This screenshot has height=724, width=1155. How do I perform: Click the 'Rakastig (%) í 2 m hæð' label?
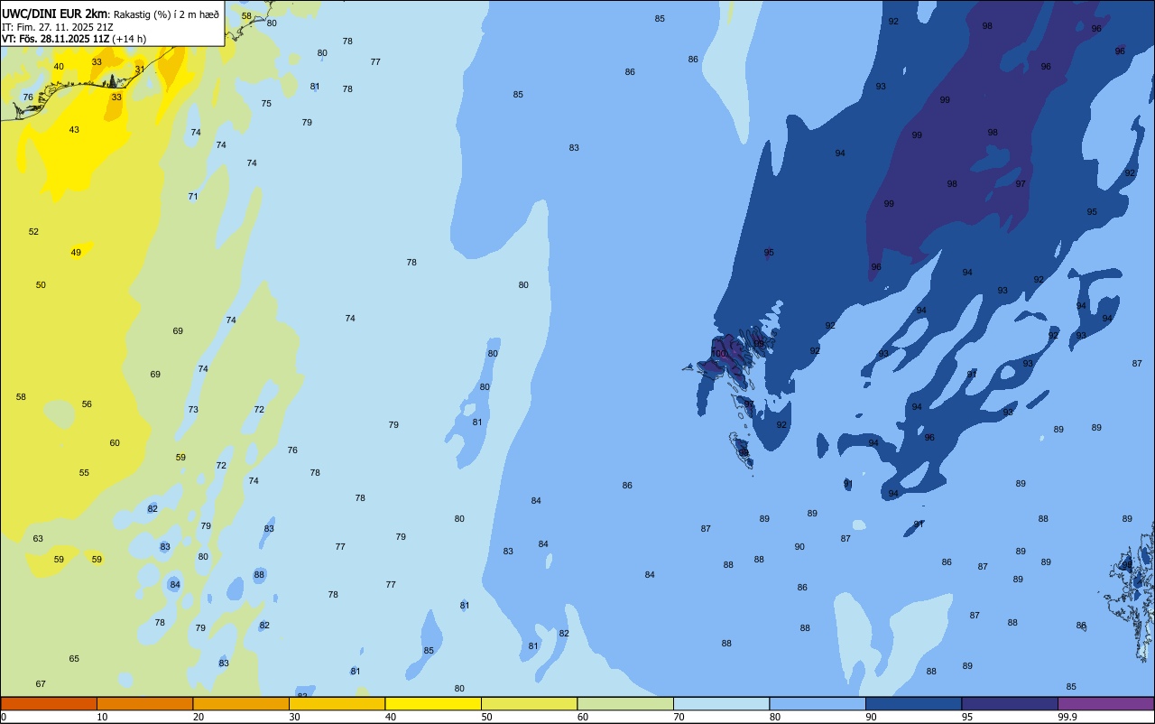pos(166,14)
